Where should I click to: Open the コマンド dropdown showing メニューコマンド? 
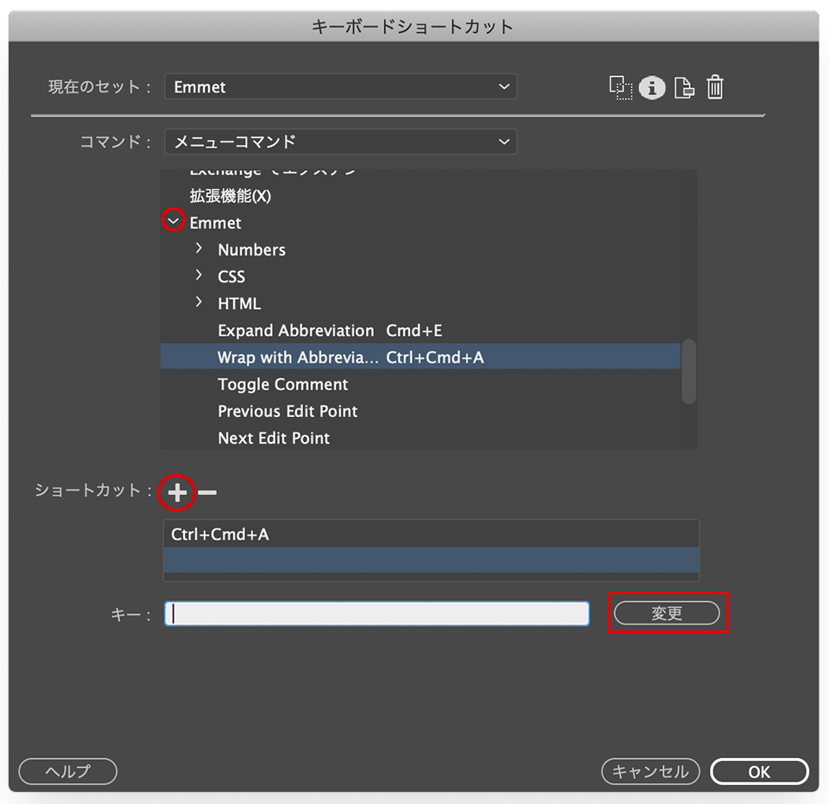point(340,142)
